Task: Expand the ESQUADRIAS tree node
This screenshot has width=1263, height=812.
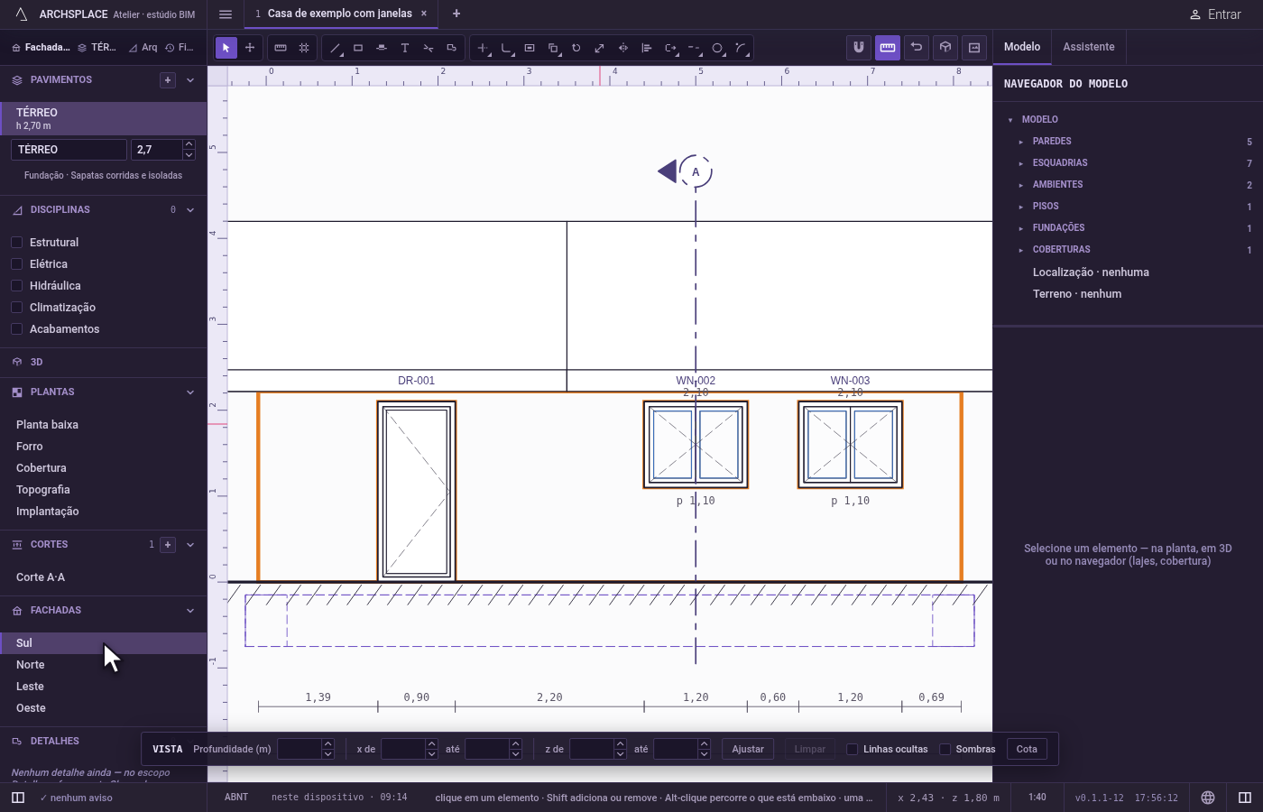Action: [x=1021, y=163]
